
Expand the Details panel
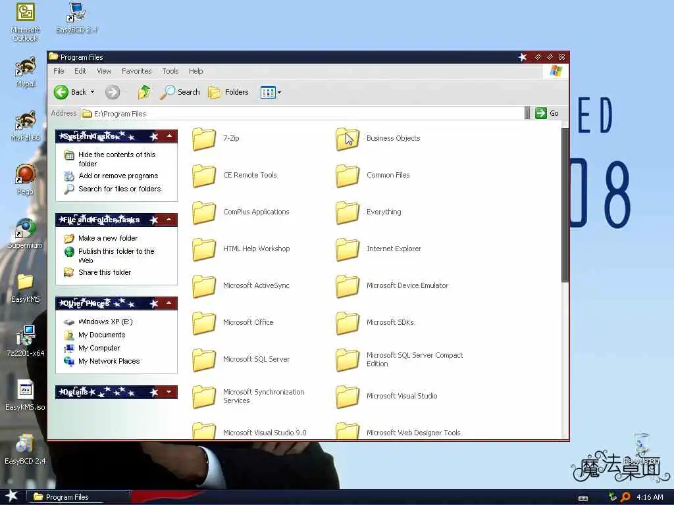click(x=169, y=392)
